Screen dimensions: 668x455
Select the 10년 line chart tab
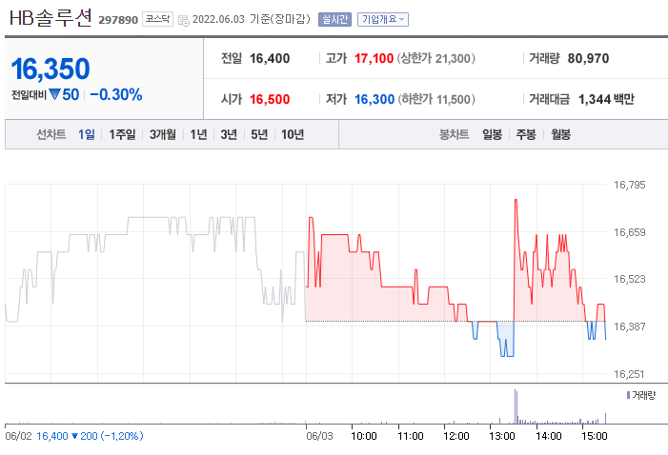click(293, 134)
